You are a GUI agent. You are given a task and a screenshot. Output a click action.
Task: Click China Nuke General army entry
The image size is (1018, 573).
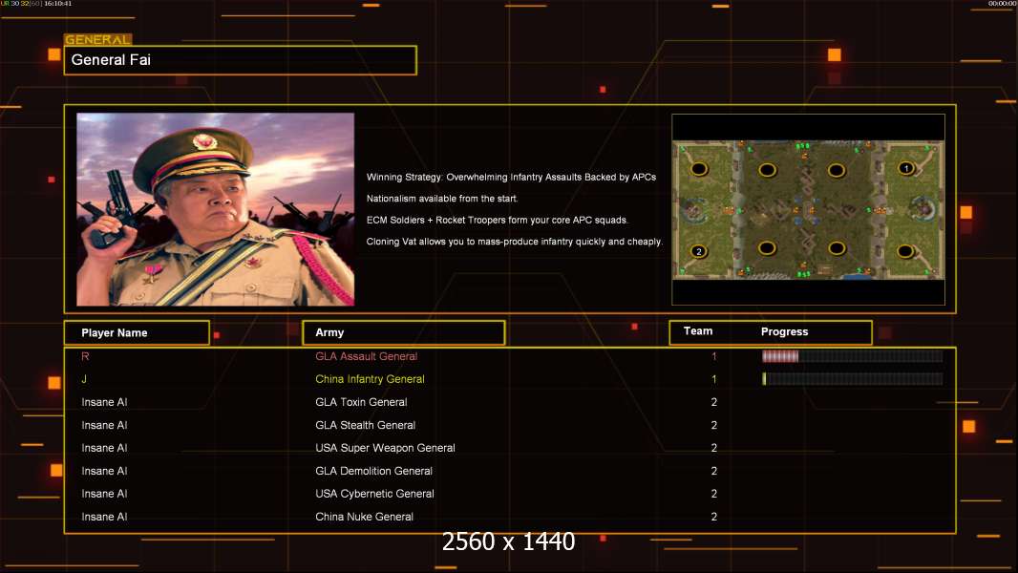[x=364, y=517]
